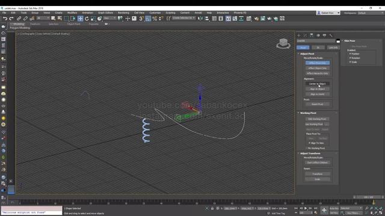Screen dimensions: 385x216
Task: Open the Modify command panel tab
Action: pyautogui.click(x=305, y=35)
